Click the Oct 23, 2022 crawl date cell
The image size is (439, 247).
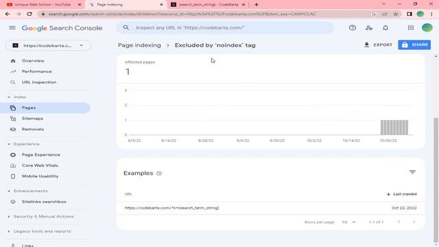tap(404, 208)
